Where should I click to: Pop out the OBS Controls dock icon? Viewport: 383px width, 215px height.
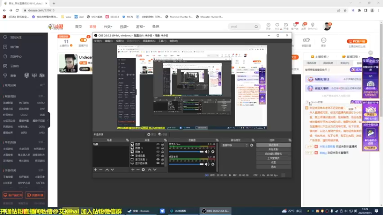pyautogui.click(x=290, y=140)
